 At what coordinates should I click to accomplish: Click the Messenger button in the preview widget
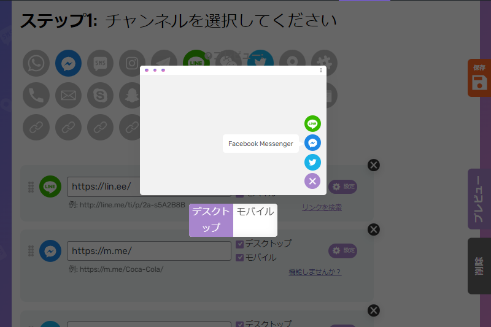(x=312, y=143)
